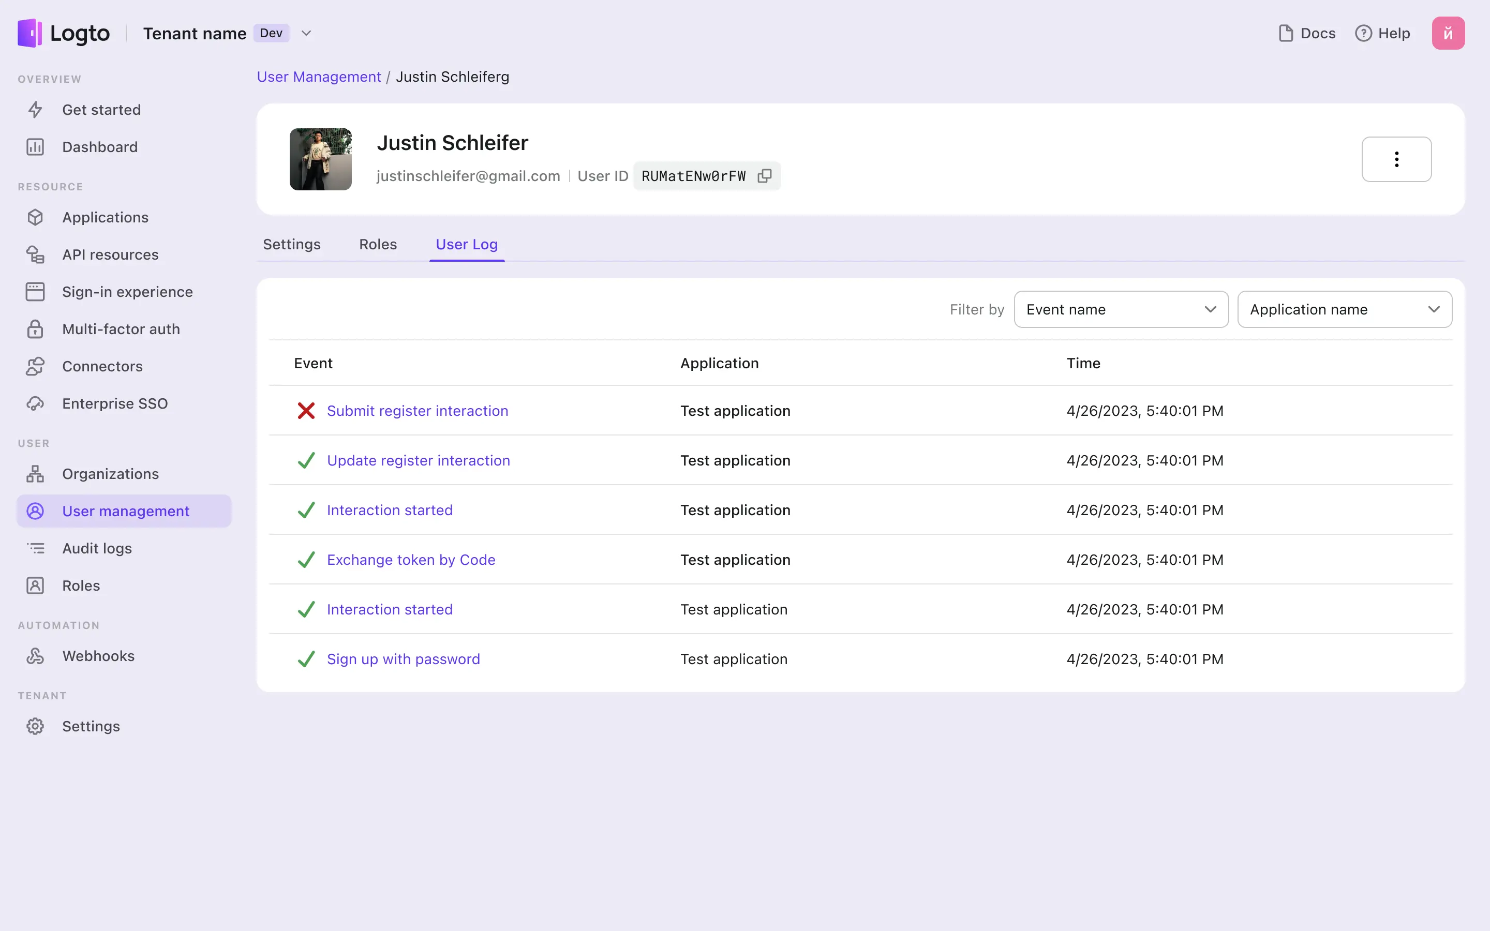Open Submit register interaction log
Image resolution: width=1490 pixels, height=931 pixels.
pos(418,411)
